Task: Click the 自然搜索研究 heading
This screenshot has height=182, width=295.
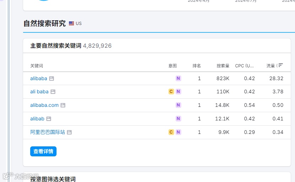Action: tap(44, 24)
